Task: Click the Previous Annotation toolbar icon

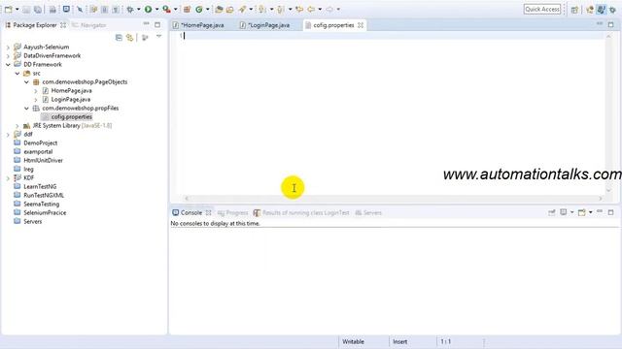Action: coord(281,9)
